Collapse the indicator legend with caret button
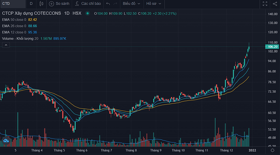 (6, 45)
